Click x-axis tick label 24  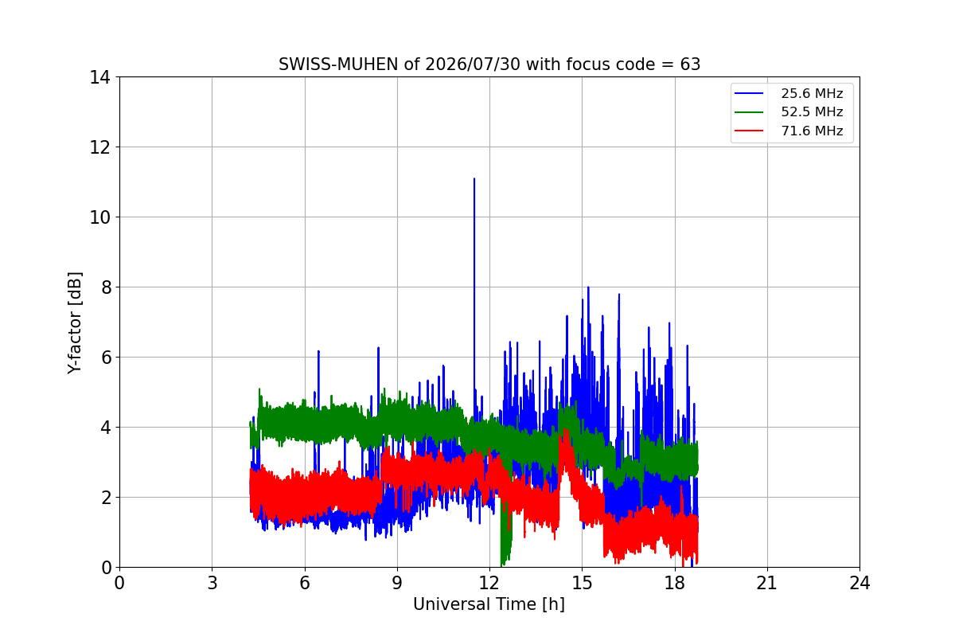tap(859, 583)
